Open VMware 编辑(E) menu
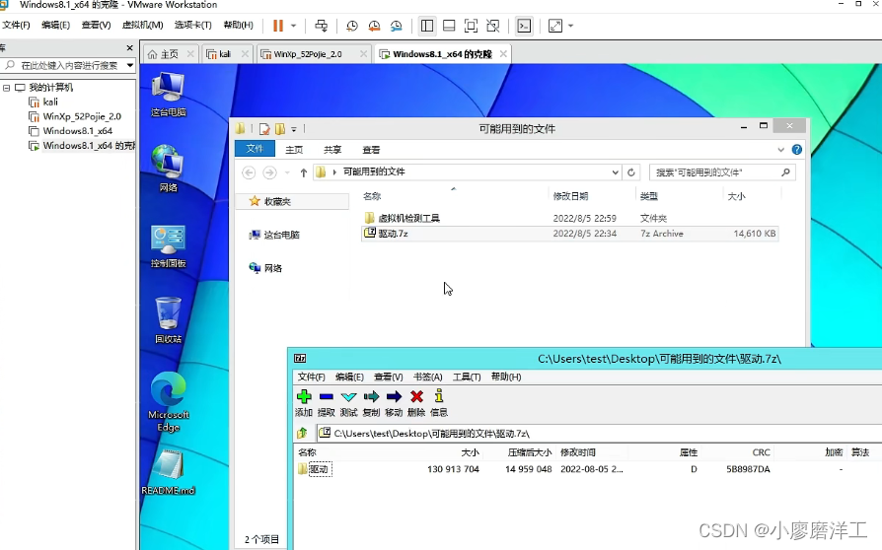 point(55,26)
